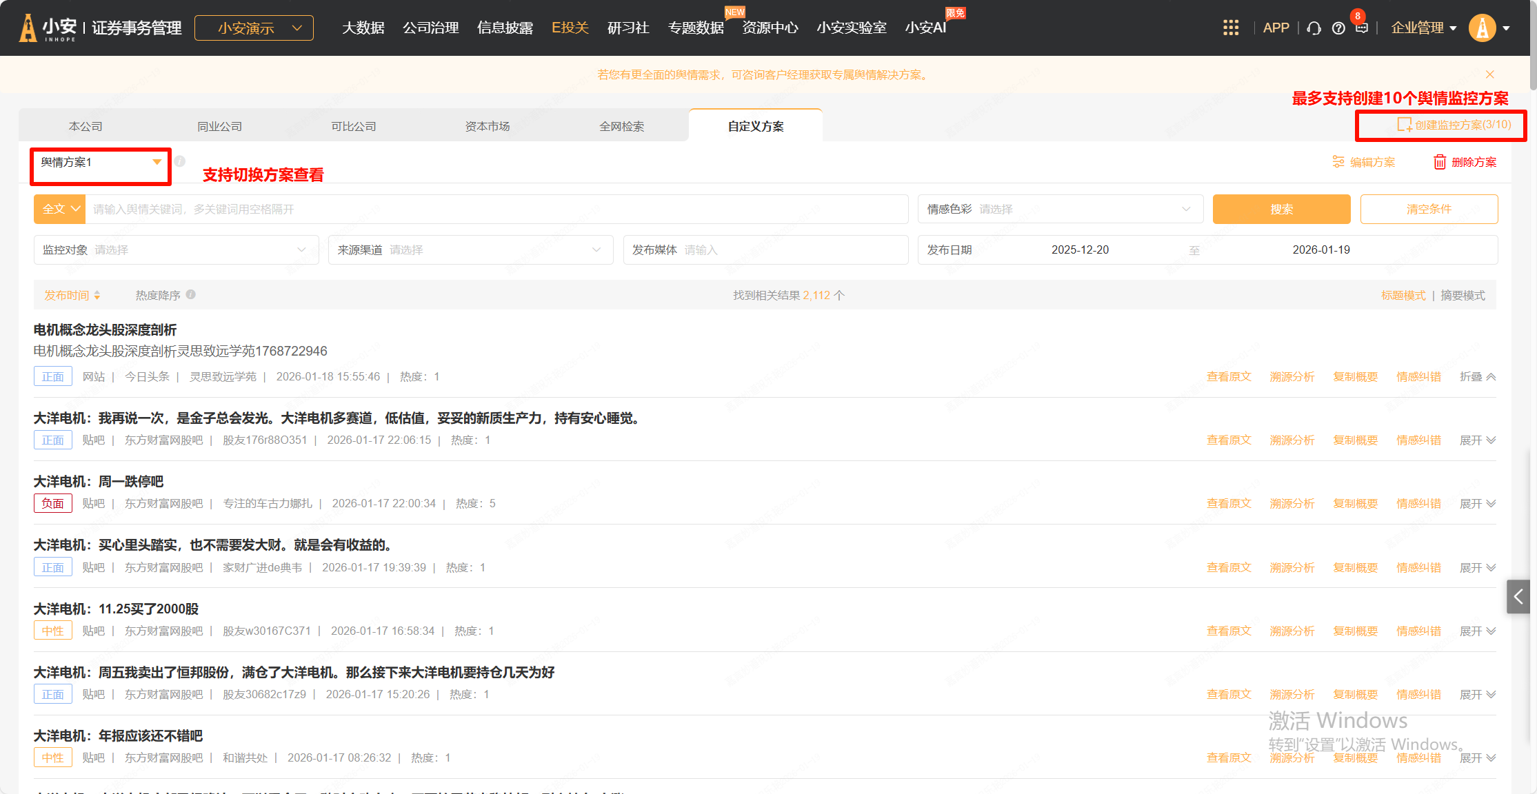1537x794 pixels.
Task: Click the 编辑方案 sliders icon
Action: click(x=1338, y=162)
